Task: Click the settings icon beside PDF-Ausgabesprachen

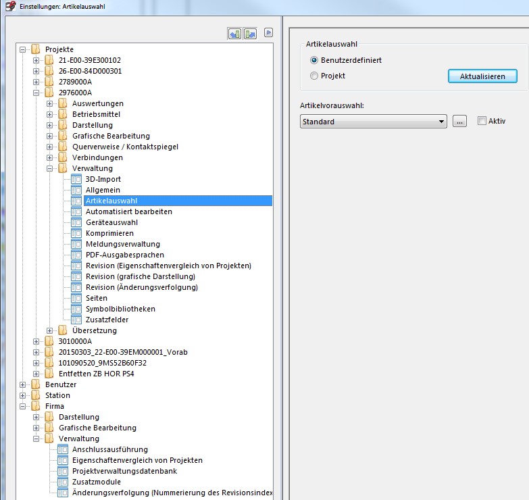Action: tap(76, 255)
